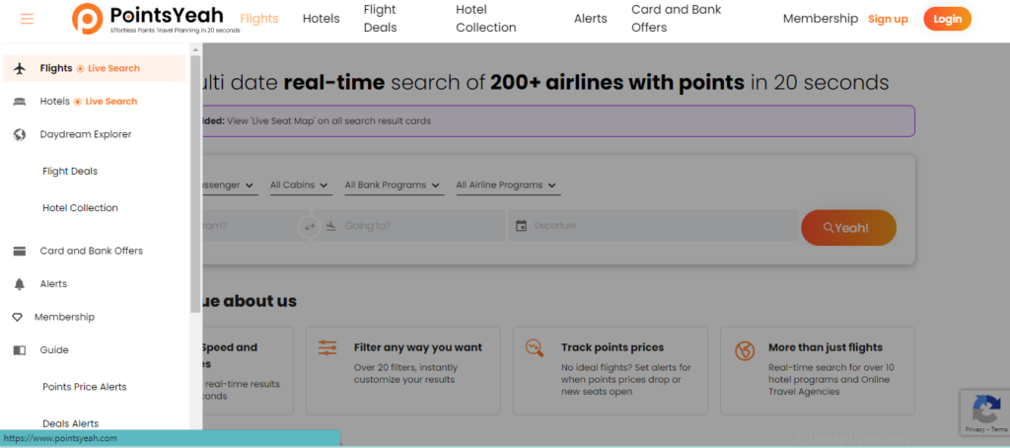The height and width of the screenshot is (448, 1010).
Task: Click the Track points prices card
Action: tap(610, 371)
